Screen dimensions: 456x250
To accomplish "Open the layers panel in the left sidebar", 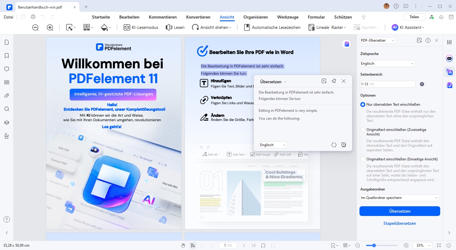I will (x=7, y=122).
